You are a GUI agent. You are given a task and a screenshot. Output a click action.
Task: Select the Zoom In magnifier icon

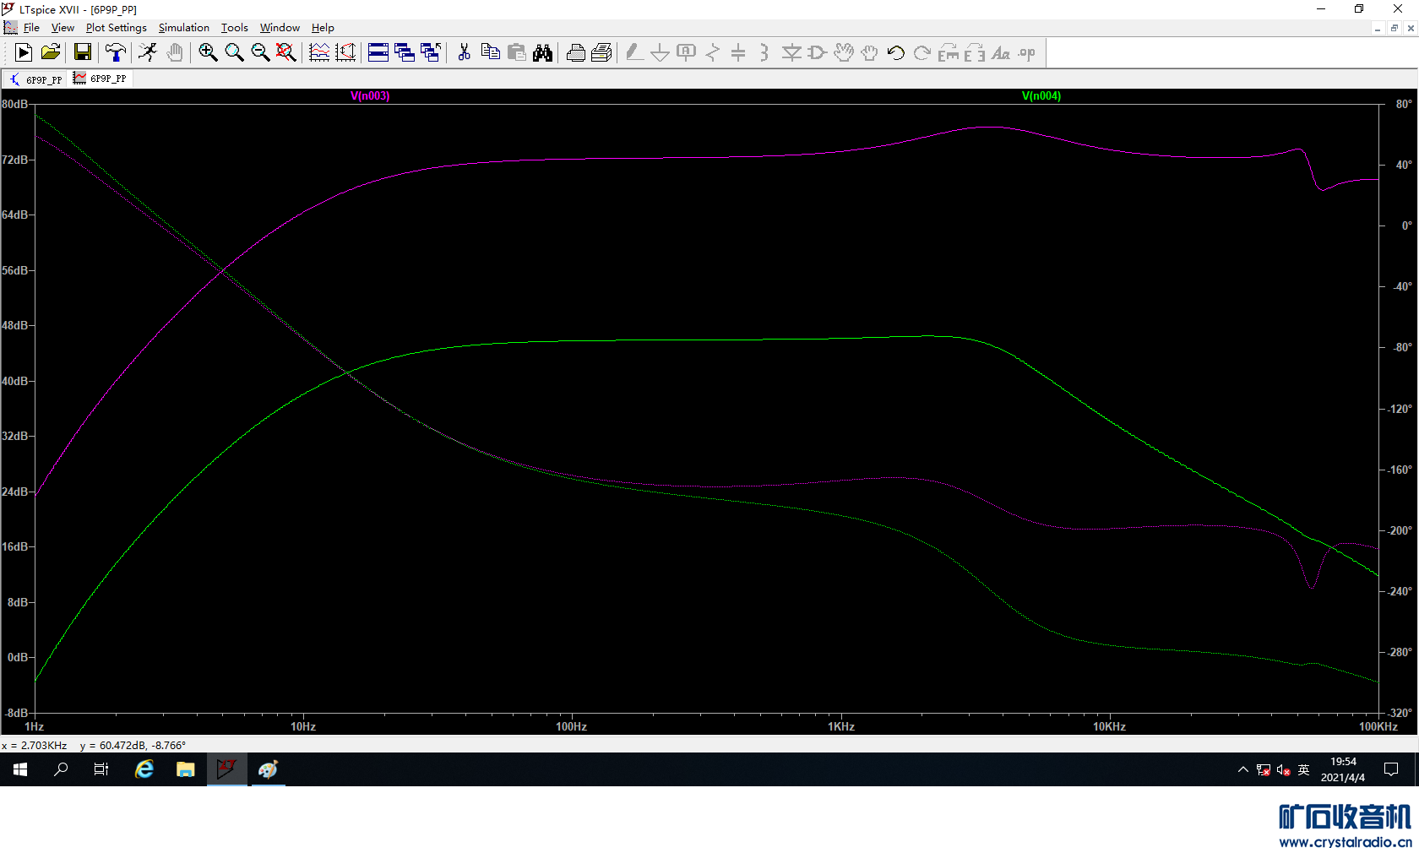click(208, 52)
